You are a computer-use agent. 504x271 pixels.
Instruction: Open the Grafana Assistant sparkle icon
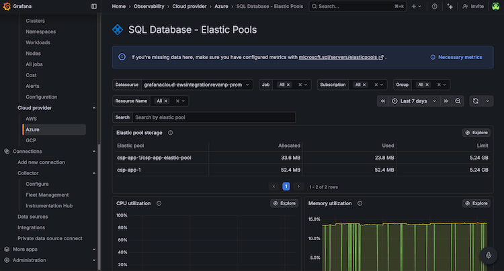coord(450,6)
